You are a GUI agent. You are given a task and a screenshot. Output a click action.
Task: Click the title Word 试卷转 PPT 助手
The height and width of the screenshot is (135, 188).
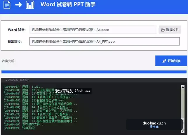tap(68, 4)
